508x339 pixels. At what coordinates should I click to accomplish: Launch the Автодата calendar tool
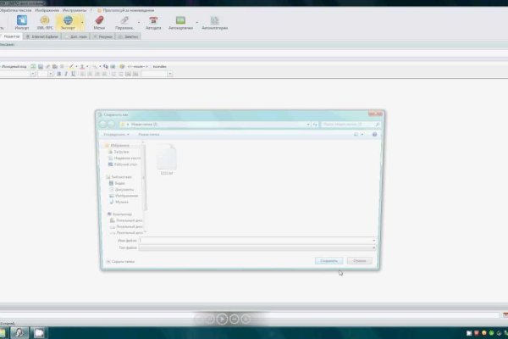click(x=153, y=19)
